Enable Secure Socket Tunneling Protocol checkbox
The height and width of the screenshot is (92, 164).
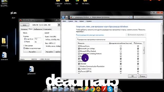tap(79, 54)
